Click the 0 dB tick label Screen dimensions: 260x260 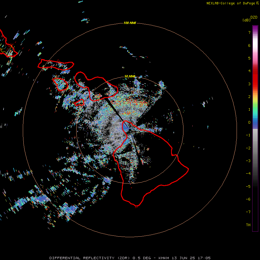click(249, 122)
